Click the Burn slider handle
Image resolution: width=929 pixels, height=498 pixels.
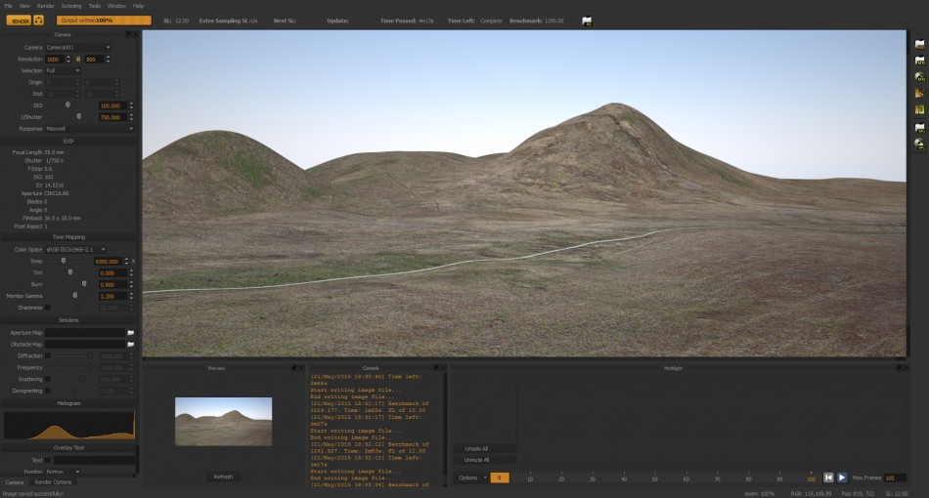(x=84, y=284)
